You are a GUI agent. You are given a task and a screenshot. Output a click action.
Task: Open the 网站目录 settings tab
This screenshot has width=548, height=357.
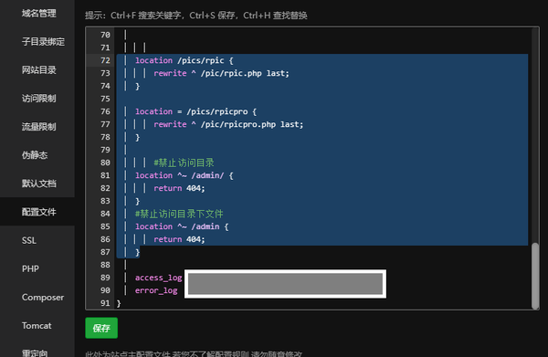[37, 70]
